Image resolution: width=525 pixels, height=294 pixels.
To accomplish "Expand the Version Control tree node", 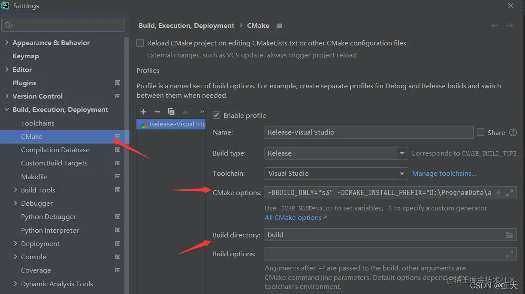I will click(6, 96).
